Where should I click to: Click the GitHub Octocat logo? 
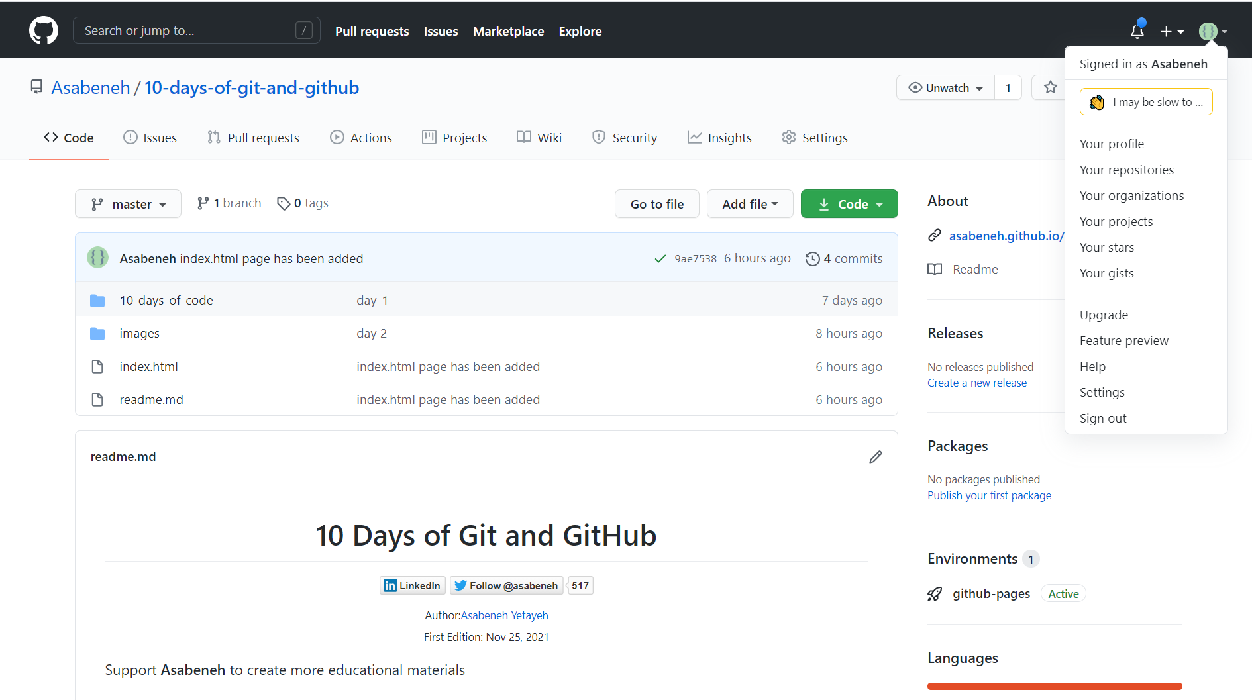pyautogui.click(x=44, y=31)
